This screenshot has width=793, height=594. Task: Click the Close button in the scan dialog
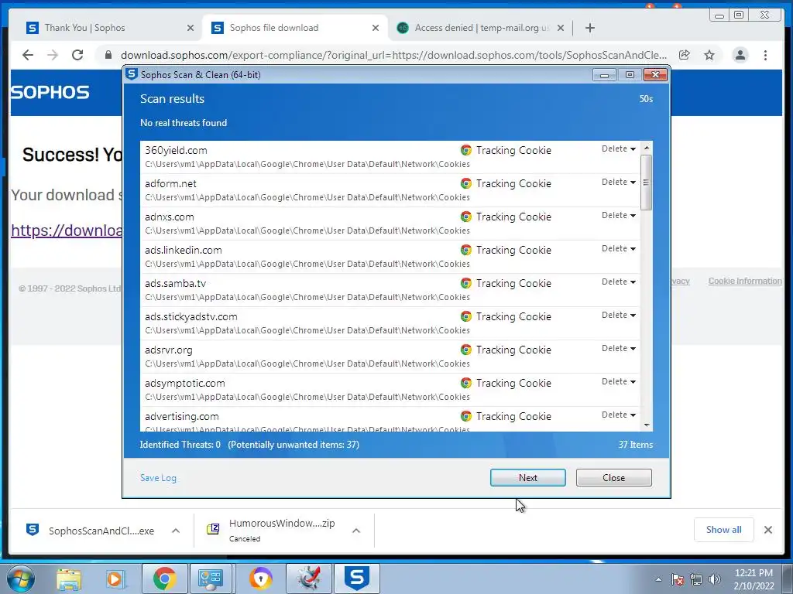point(613,478)
